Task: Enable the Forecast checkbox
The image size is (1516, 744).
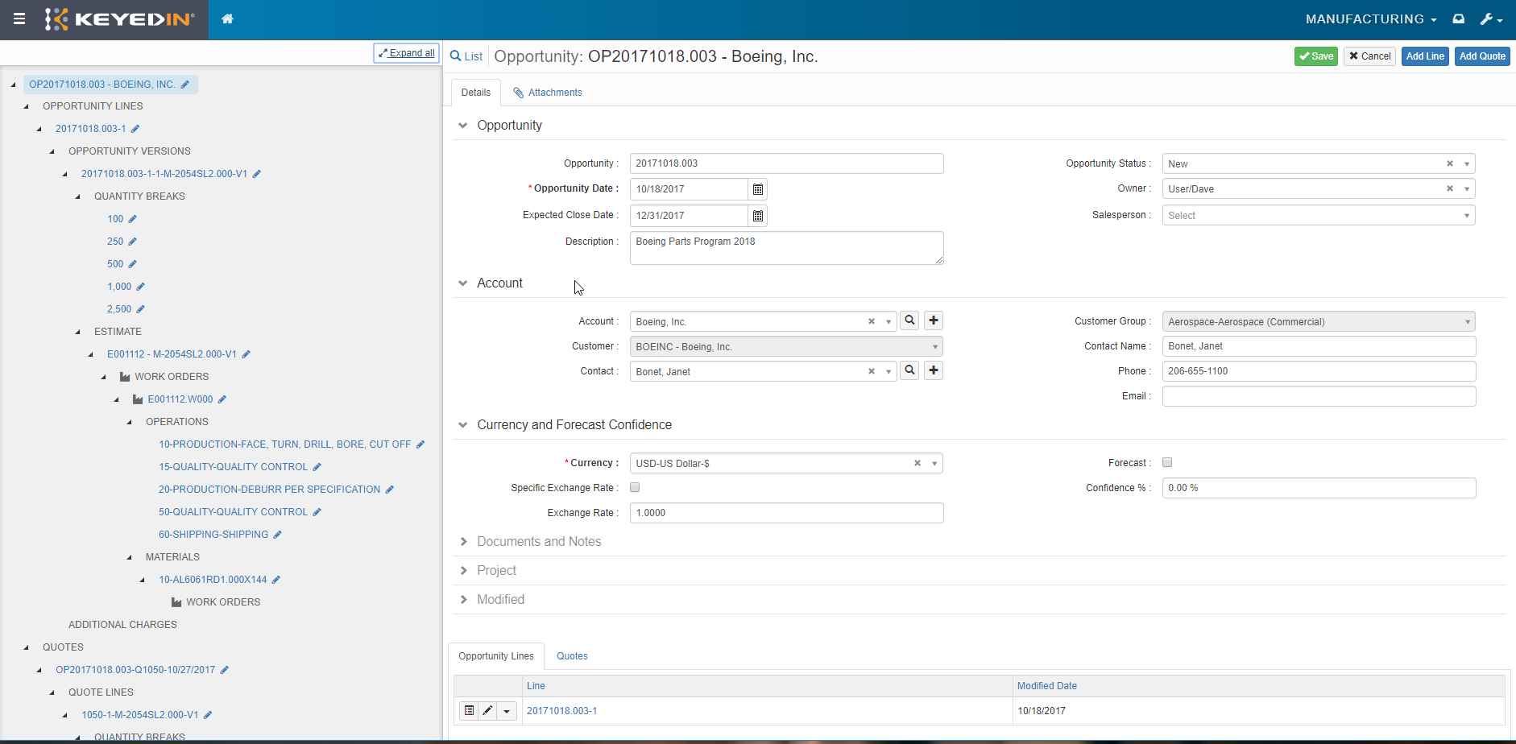Action: tap(1167, 462)
